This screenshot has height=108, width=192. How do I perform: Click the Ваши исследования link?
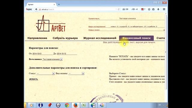97,27
